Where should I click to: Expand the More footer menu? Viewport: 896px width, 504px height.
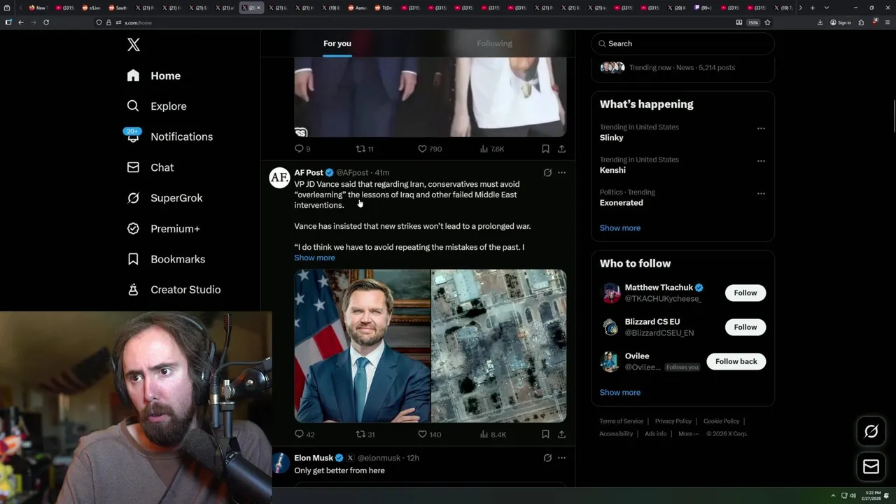click(x=688, y=434)
